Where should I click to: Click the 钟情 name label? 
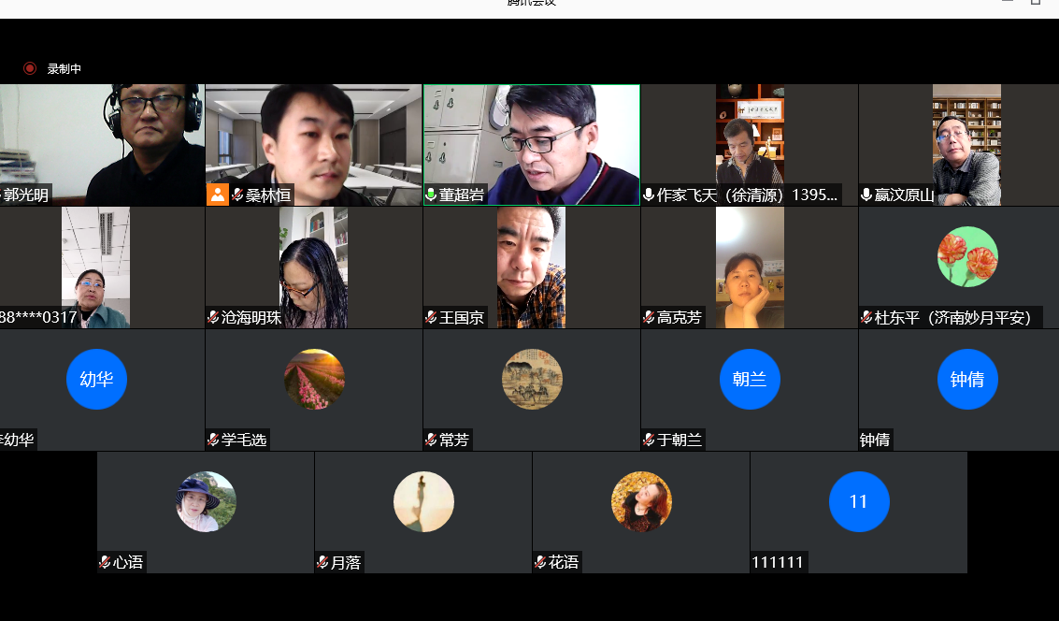point(874,440)
